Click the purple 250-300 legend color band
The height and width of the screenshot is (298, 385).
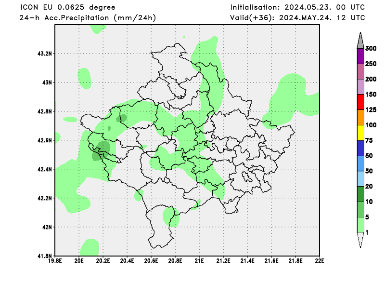pos(360,56)
